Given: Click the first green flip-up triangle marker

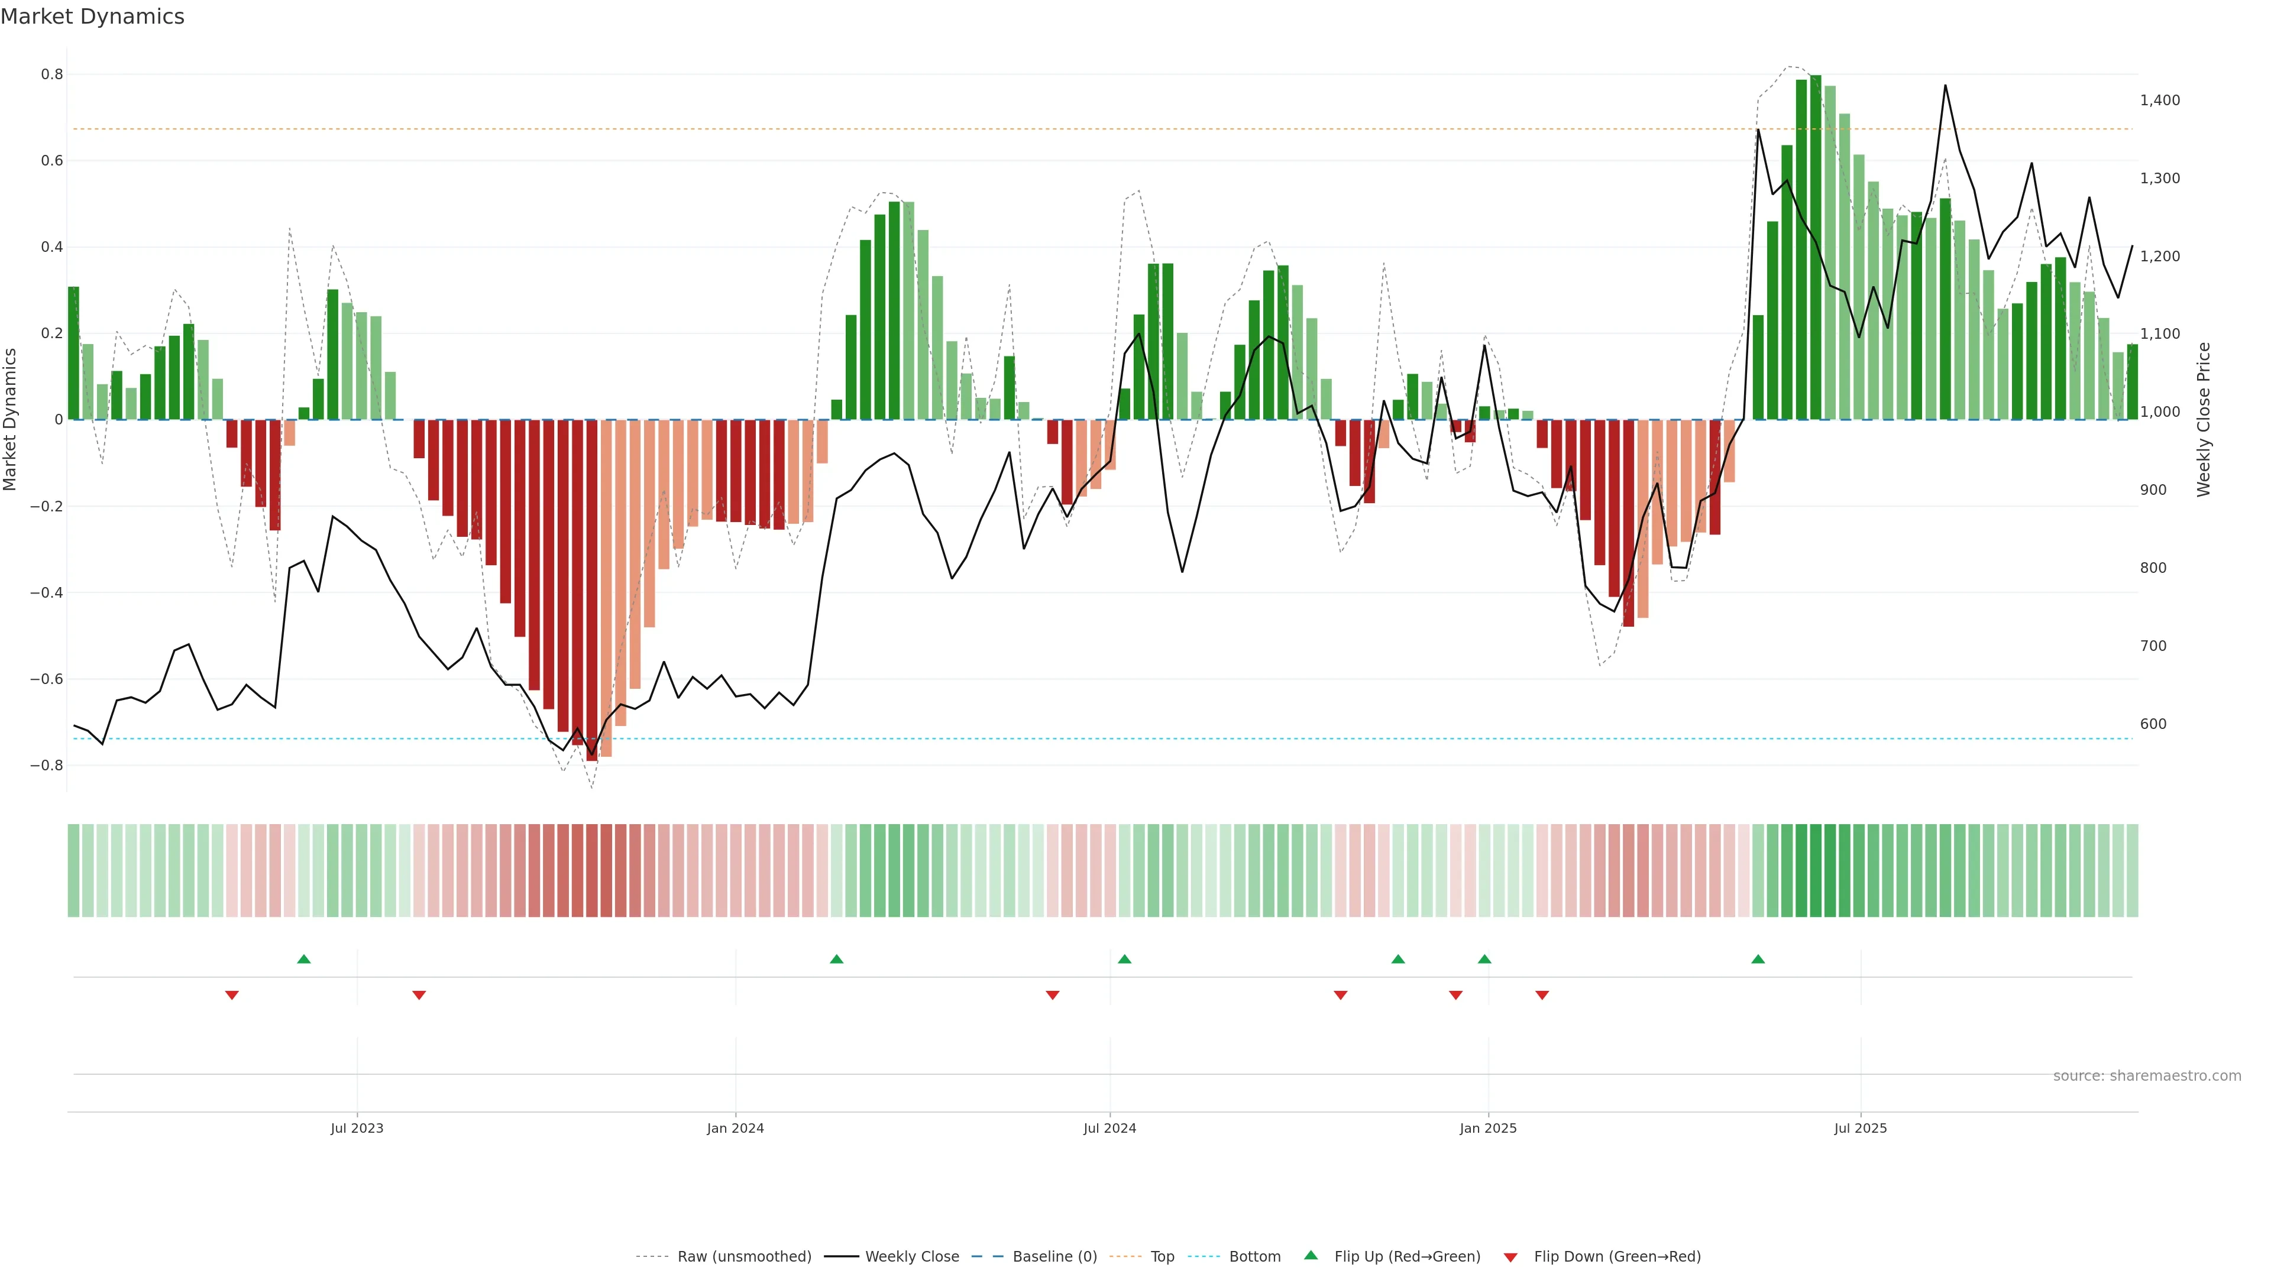Looking at the screenshot, I should coord(304,959).
